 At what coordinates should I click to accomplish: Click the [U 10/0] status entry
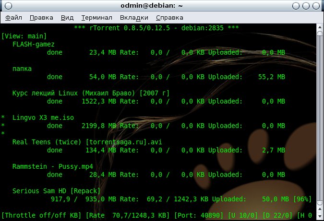click(x=243, y=215)
